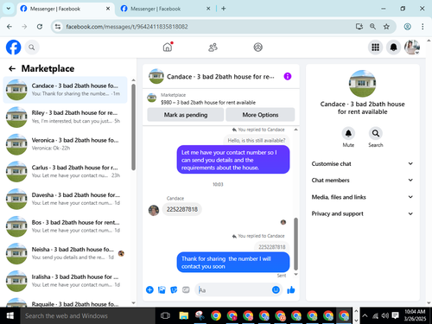The width and height of the screenshot is (432, 324).
Task: Close the second Messenger tab
Action: coord(208,9)
